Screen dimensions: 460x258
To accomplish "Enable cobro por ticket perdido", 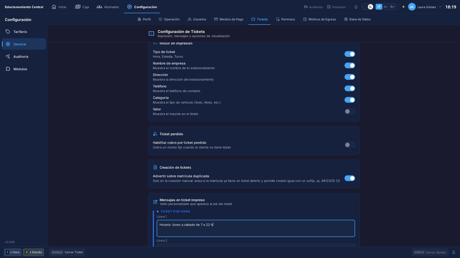I will [x=350, y=145].
